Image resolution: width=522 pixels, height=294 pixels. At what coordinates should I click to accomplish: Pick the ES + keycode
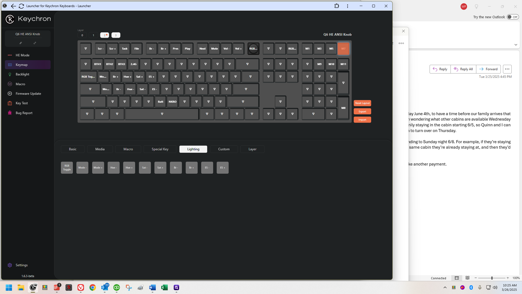(x=223, y=168)
